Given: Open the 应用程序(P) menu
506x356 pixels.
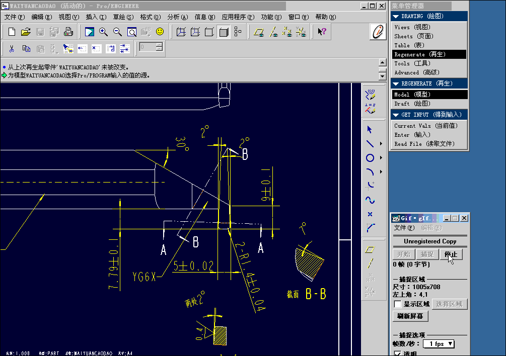Looking at the screenshot, I should pos(238,17).
